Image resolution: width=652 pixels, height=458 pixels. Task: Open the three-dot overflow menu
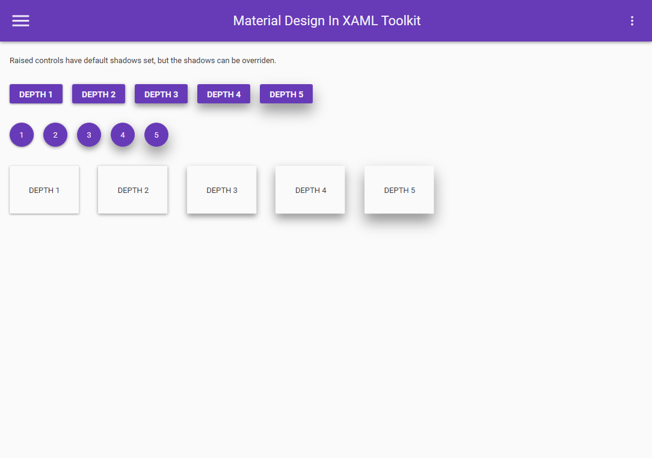[632, 21]
